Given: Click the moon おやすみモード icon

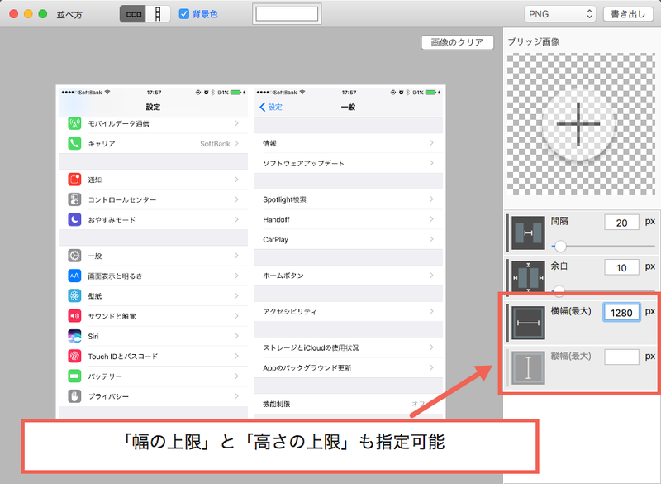Looking at the screenshot, I should (74, 219).
